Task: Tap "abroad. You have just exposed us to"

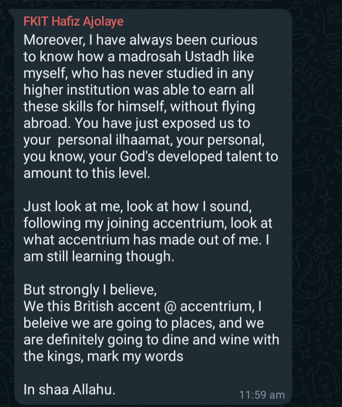Action: [x=137, y=123]
